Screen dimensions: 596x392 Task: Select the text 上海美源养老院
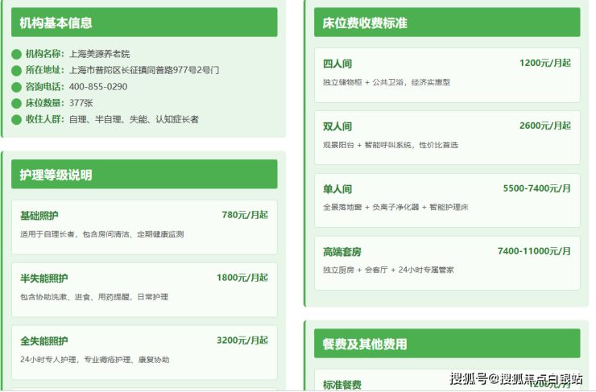(x=99, y=54)
